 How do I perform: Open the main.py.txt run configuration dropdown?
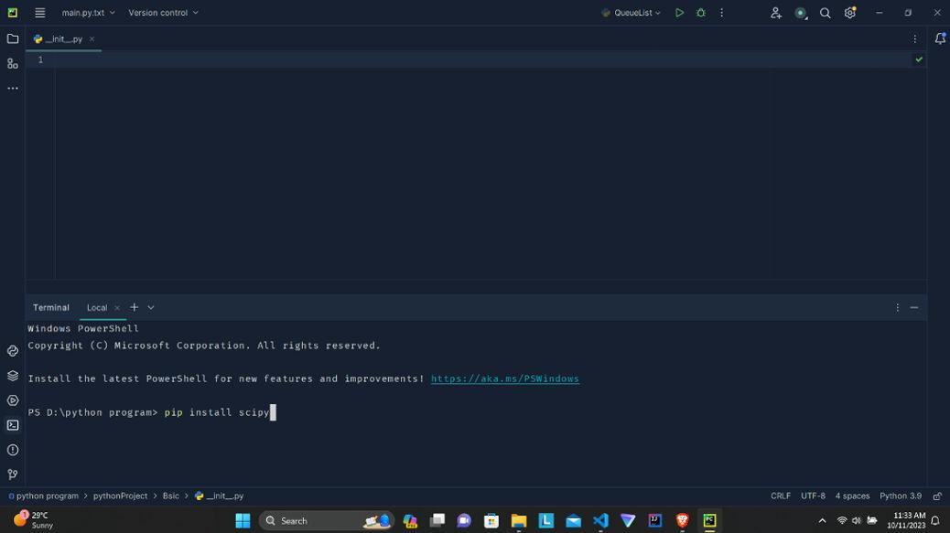coord(83,12)
